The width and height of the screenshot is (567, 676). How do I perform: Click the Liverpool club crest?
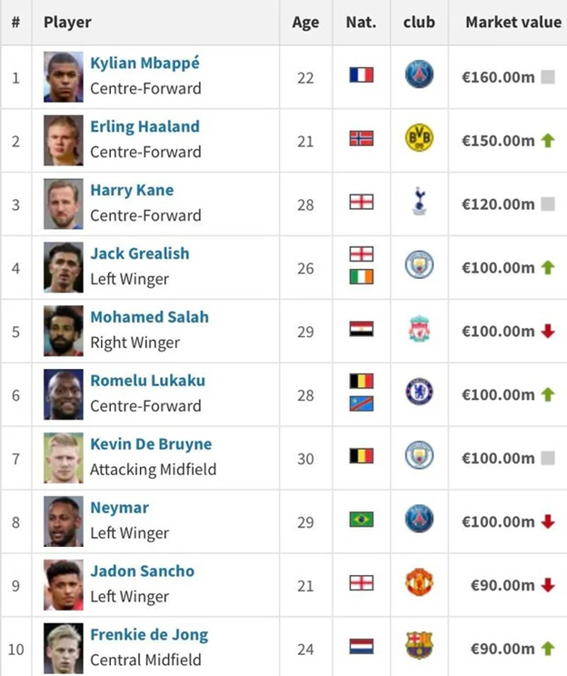(x=419, y=329)
